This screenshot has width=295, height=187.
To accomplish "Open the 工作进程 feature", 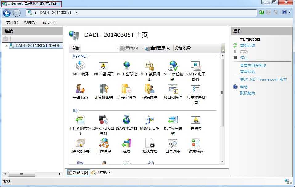I will (x=103, y=146).
